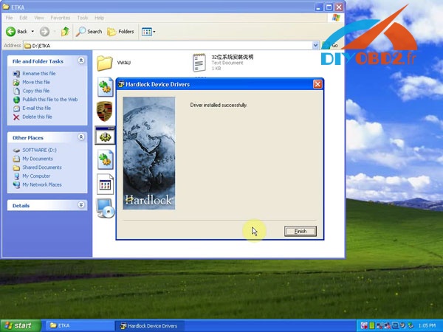The height and width of the screenshot is (332, 443).
Task: Collapse the File and Folder Tasks panel
Action: tap(81, 60)
